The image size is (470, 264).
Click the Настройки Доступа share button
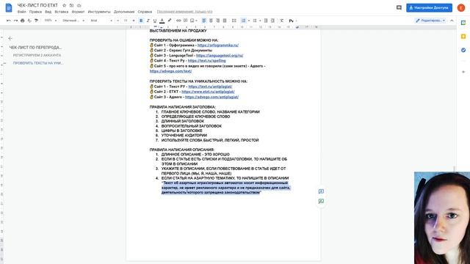click(x=429, y=8)
